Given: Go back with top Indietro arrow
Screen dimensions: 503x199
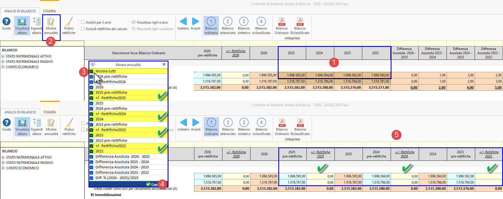Looking at the screenshot, I should pyautogui.click(x=183, y=24).
